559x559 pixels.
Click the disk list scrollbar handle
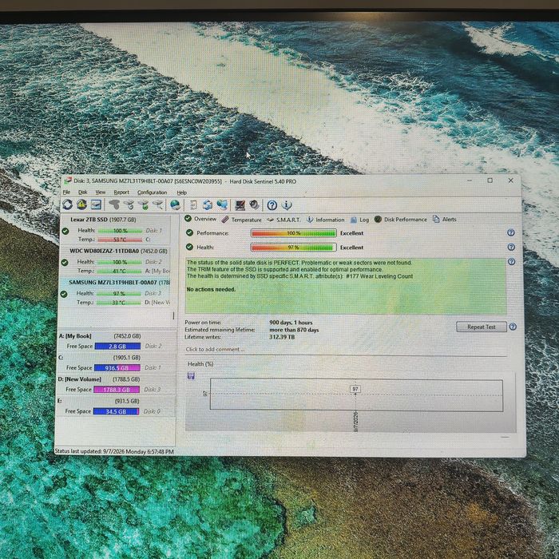(x=173, y=316)
